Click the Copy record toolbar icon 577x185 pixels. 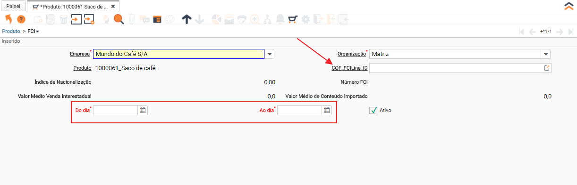click(51, 19)
